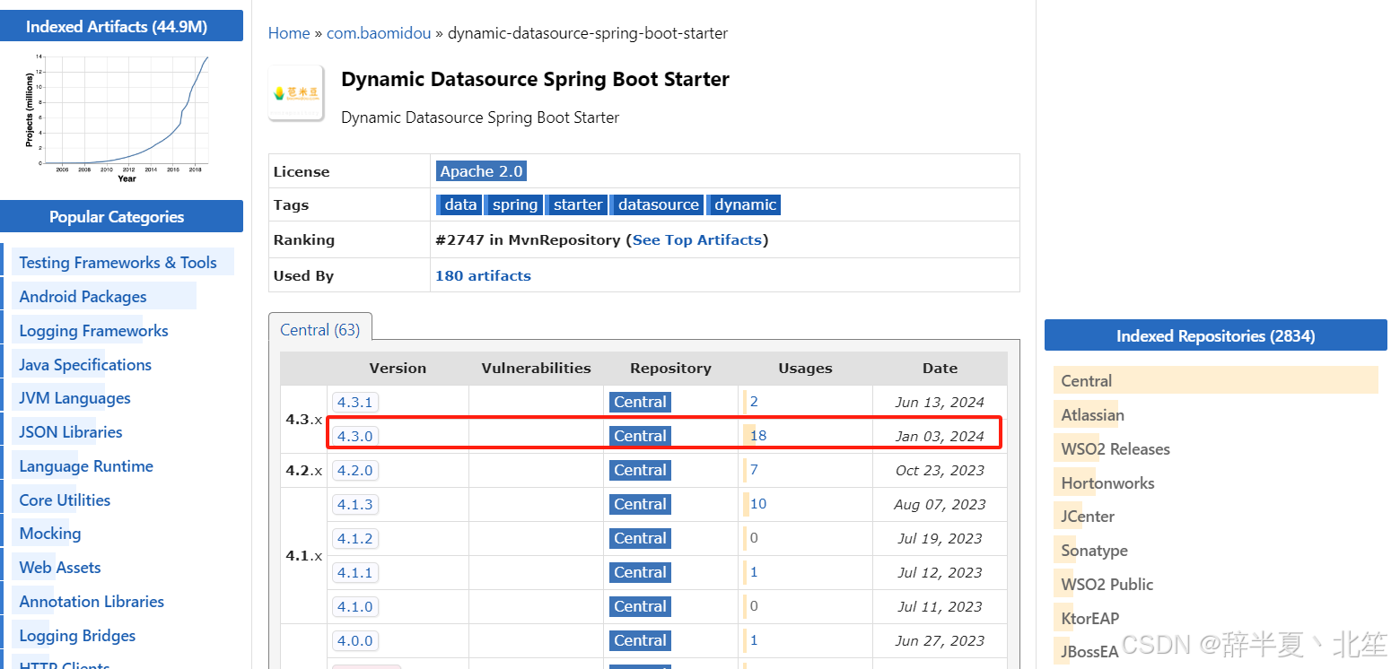Open version 4.3.0
This screenshot has width=1391, height=669.
pos(354,437)
